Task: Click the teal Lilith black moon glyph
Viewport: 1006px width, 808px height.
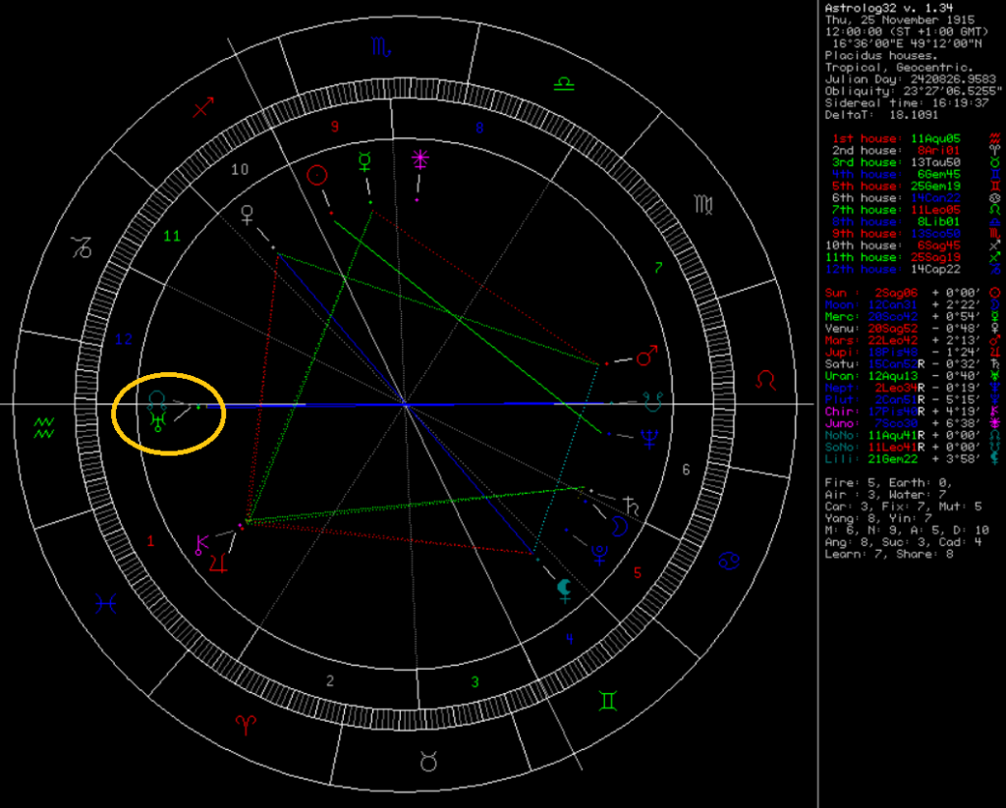Action: (x=564, y=589)
